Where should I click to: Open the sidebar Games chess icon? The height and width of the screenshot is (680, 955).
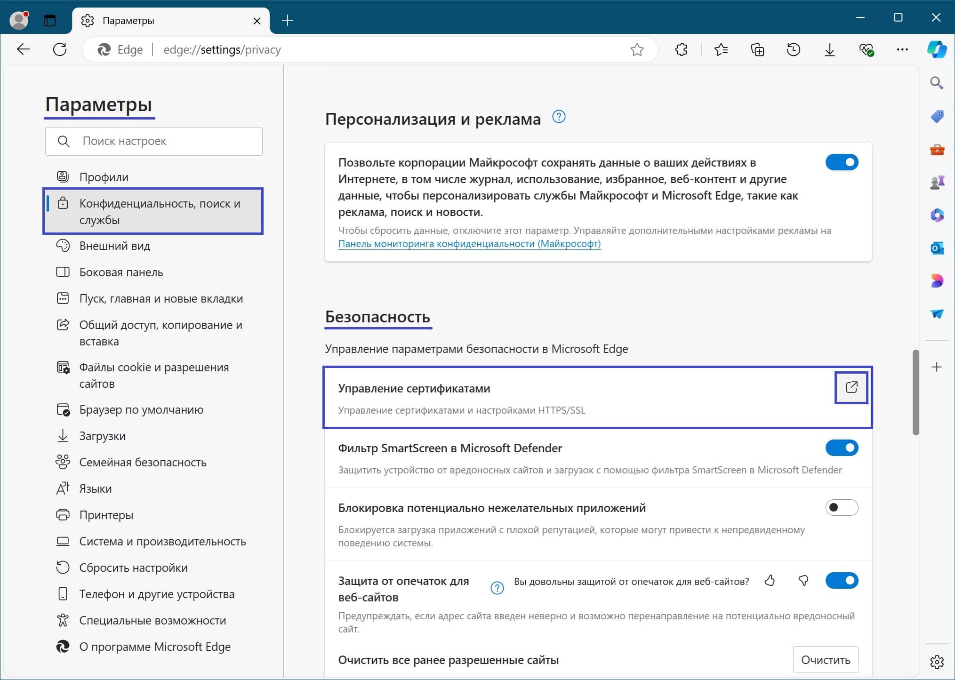point(937,182)
